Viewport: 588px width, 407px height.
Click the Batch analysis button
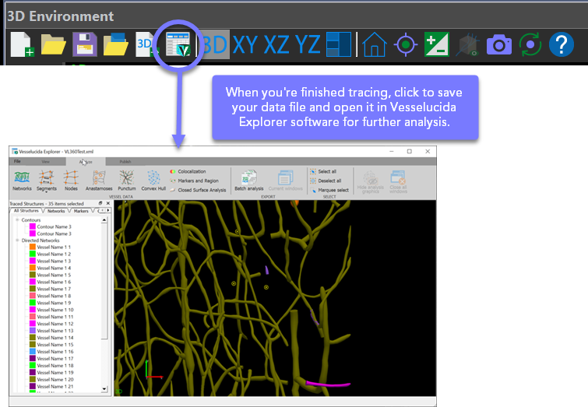(x=248, y=181)
